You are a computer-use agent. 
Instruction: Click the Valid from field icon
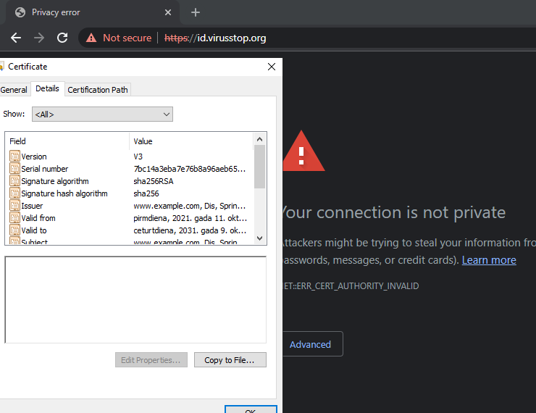tap(14, 218)
